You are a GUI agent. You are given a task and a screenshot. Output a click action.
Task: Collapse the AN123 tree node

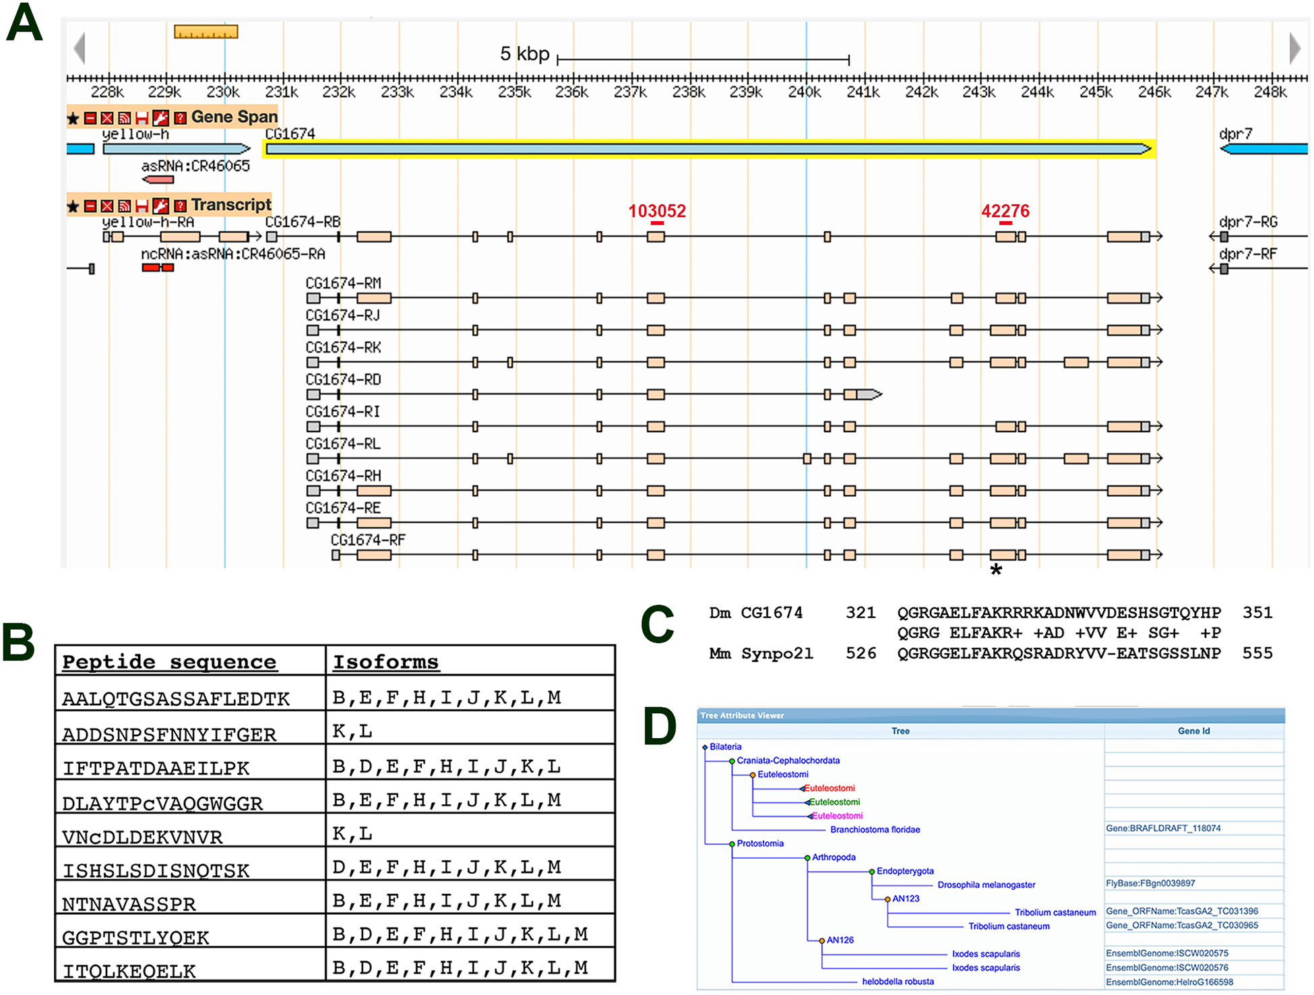click(x=887, y=899)
